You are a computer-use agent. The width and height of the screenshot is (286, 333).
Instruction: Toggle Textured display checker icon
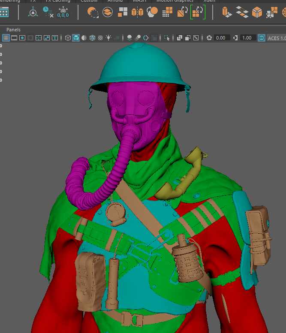tap(100, 38)
